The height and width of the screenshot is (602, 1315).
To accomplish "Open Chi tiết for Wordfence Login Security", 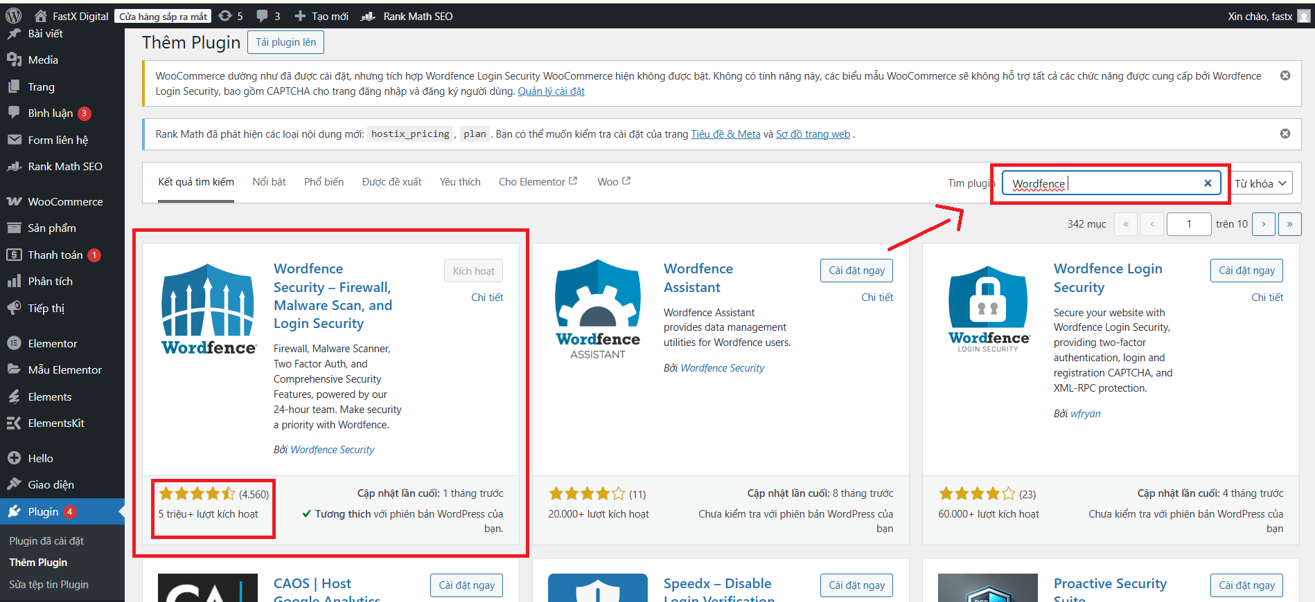I will click(x=1267, y=298).
